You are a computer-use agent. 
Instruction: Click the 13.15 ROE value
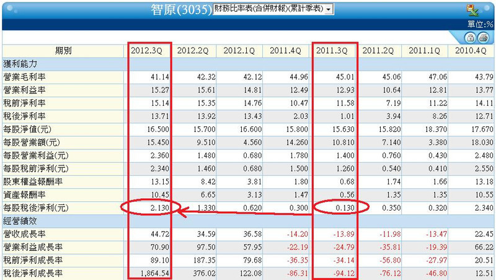(x=160, y=182)
